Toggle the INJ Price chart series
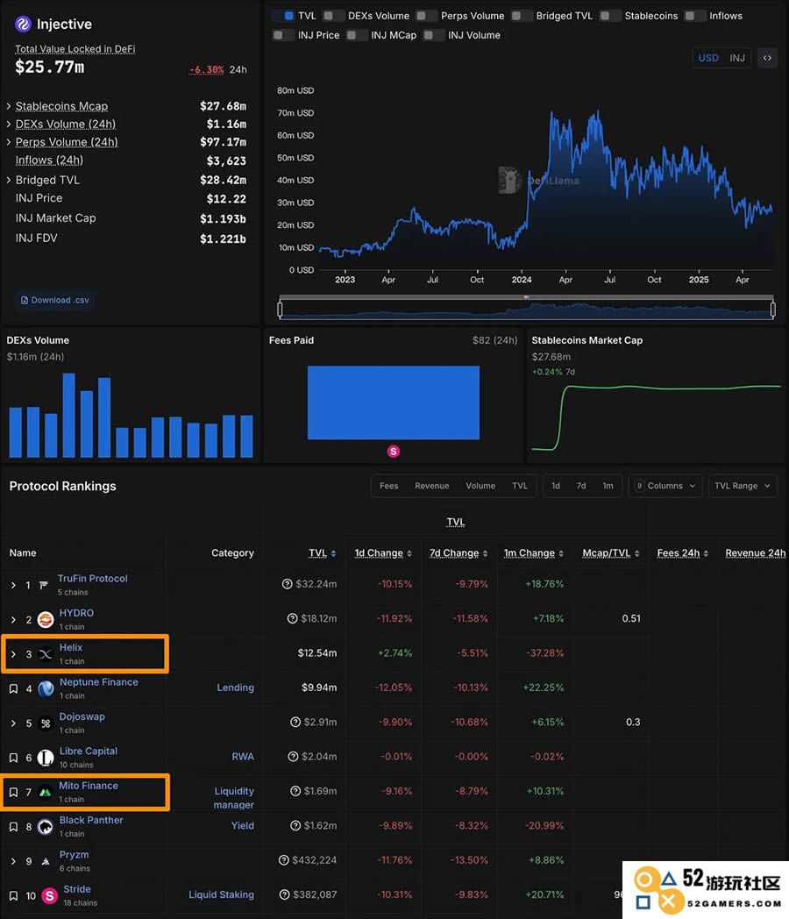Screen dimensions: 789x919 tap(283, 35)
